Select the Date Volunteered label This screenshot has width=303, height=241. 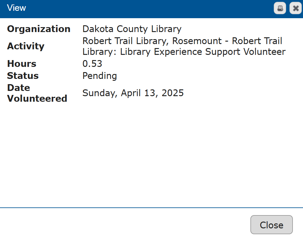tap(37, 93)
